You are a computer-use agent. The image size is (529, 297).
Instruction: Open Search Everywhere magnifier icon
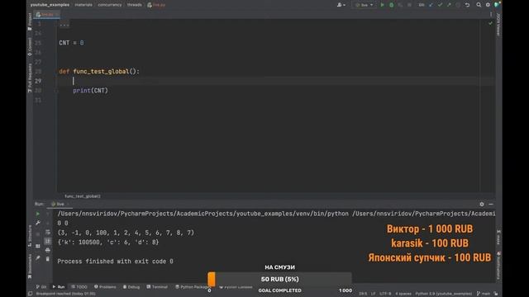(479, 5)
